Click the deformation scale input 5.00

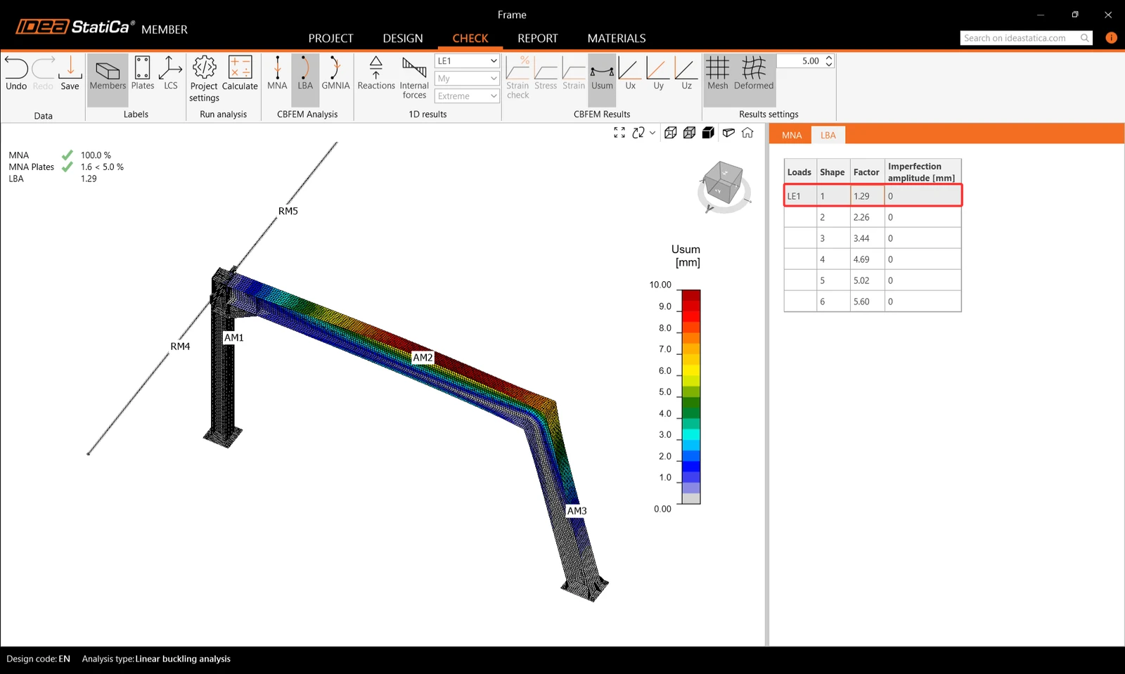[x=800, y=61]
